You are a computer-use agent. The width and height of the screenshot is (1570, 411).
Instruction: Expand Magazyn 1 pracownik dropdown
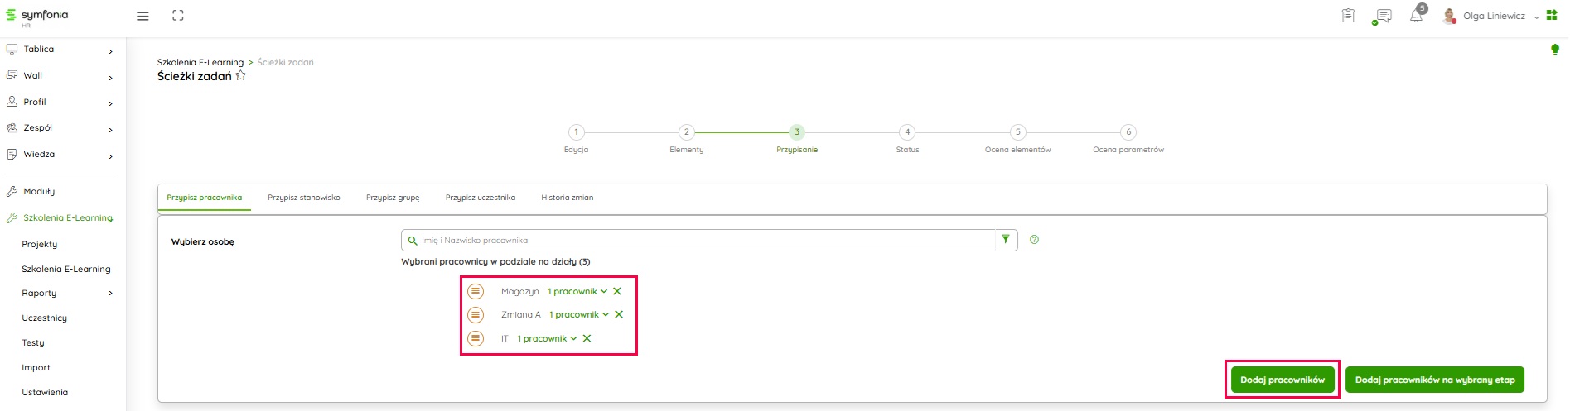coord(577,291)
